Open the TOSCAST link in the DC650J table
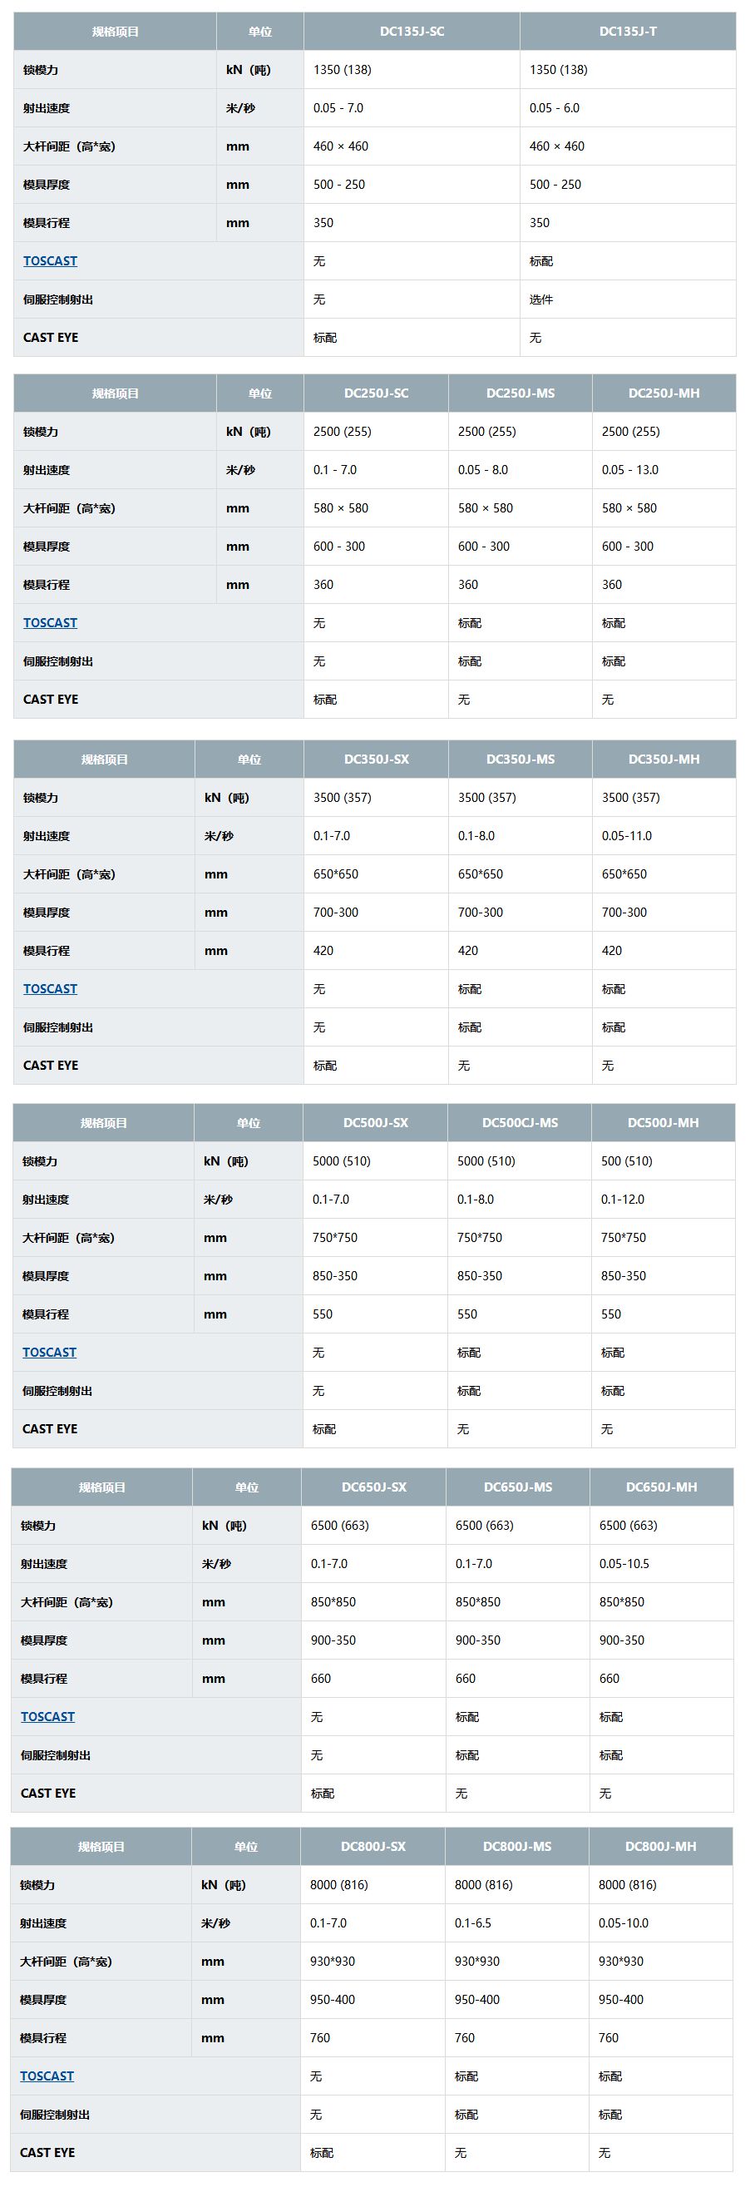Image resolution: width=755 pixels, height=2192 pixels. 47,1717
